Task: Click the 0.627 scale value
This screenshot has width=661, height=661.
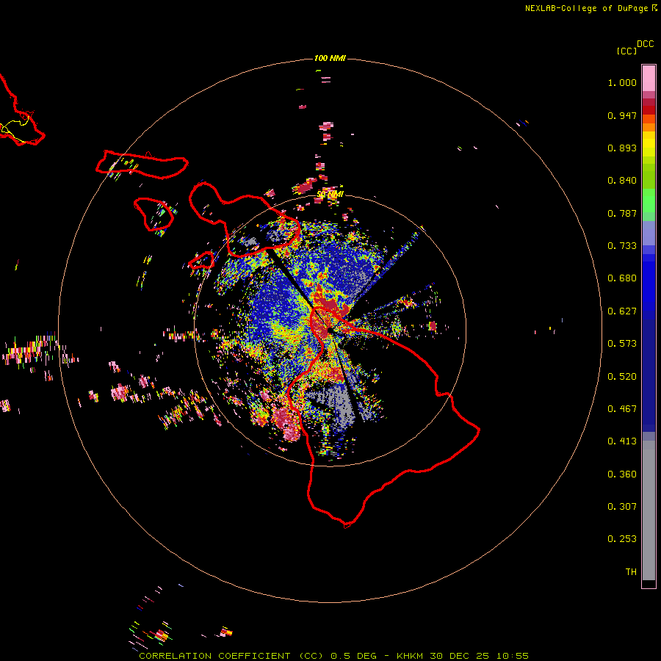Action: tap(622, 311)
